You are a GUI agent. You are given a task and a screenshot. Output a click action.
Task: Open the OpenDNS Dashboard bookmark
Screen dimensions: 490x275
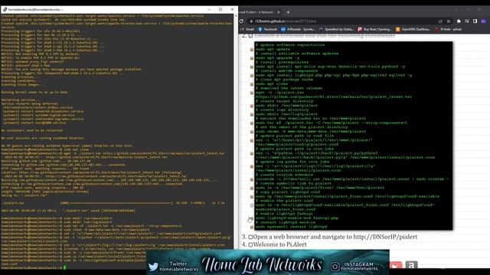pos(413,29)
